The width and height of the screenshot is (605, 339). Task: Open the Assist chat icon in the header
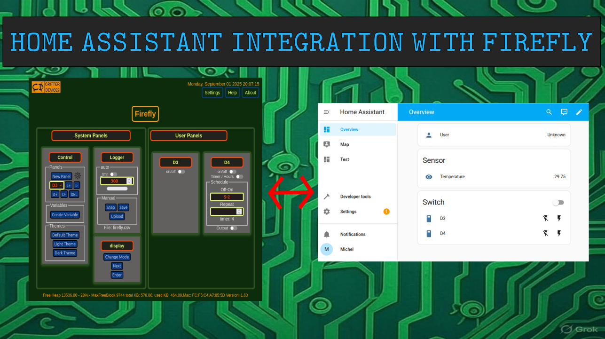pos(564,112)
